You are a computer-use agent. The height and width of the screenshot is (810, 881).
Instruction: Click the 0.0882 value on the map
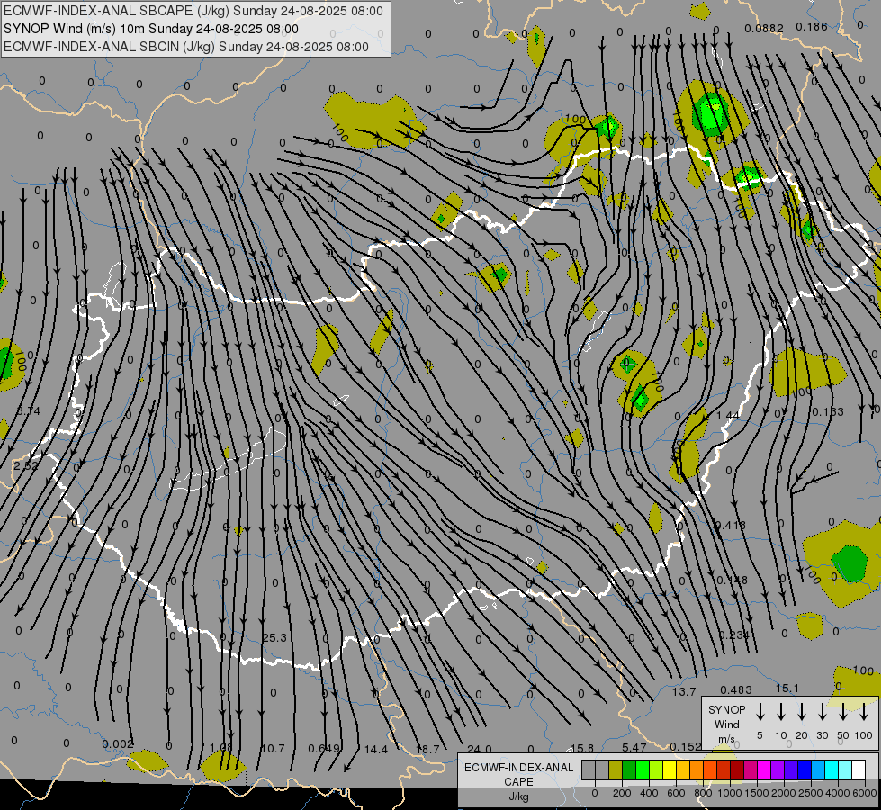point(764,29)
